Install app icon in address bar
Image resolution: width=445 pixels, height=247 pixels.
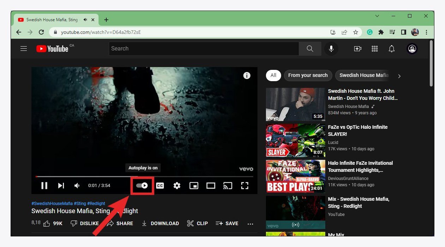[x=333, y=32]
